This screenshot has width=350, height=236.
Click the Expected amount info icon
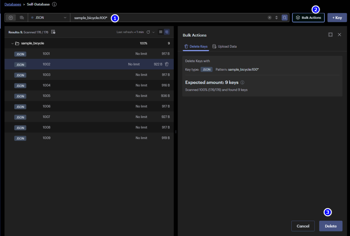(242, 83)
